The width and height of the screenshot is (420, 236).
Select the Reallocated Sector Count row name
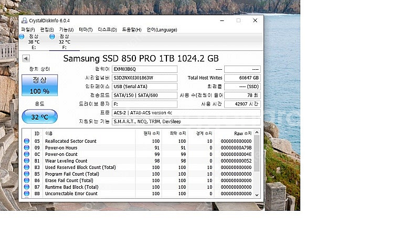[x=71, y=141]
